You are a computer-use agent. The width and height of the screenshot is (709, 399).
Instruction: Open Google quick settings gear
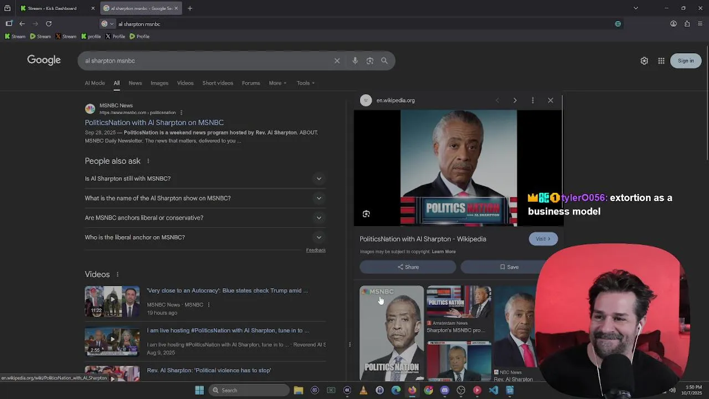644,61
